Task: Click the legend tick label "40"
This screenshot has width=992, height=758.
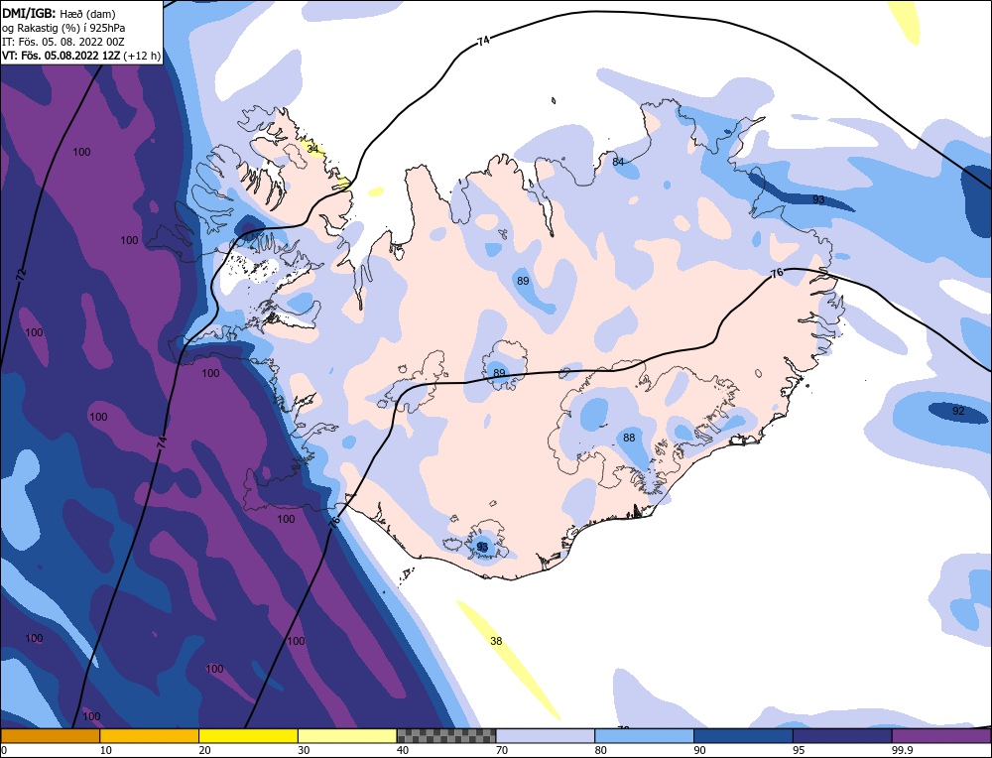Action: 403,750
